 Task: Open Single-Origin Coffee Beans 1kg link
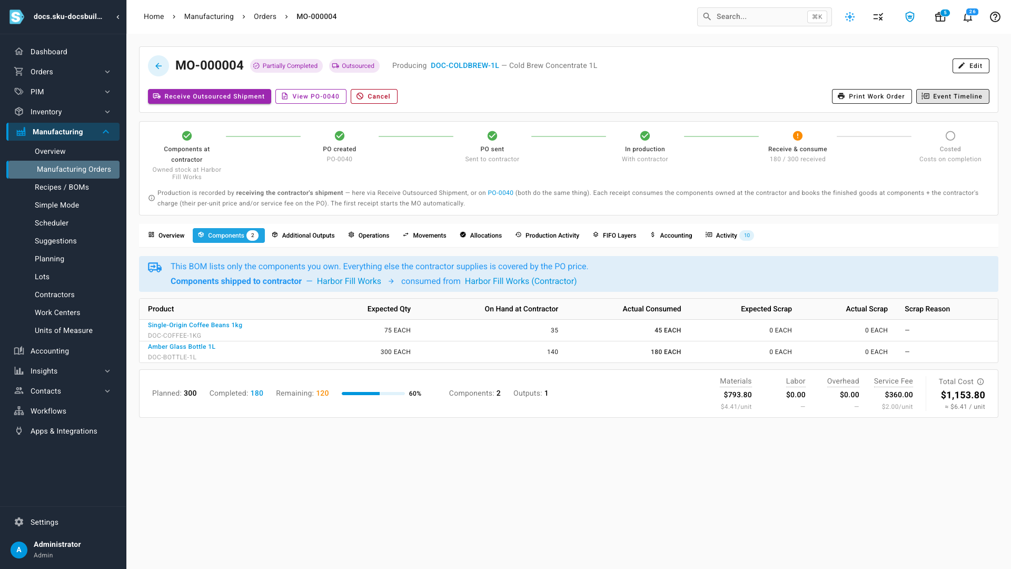tap(195, 325)
